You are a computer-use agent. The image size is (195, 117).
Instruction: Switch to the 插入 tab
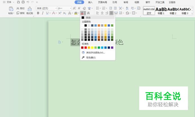pos(90,2)
